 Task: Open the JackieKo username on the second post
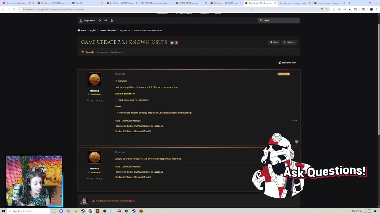[94, 169]
